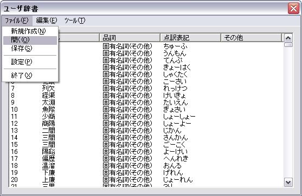Click braille reading げれん
The image size is (302, 196).
pyautogui.click(x=173, y=173)
